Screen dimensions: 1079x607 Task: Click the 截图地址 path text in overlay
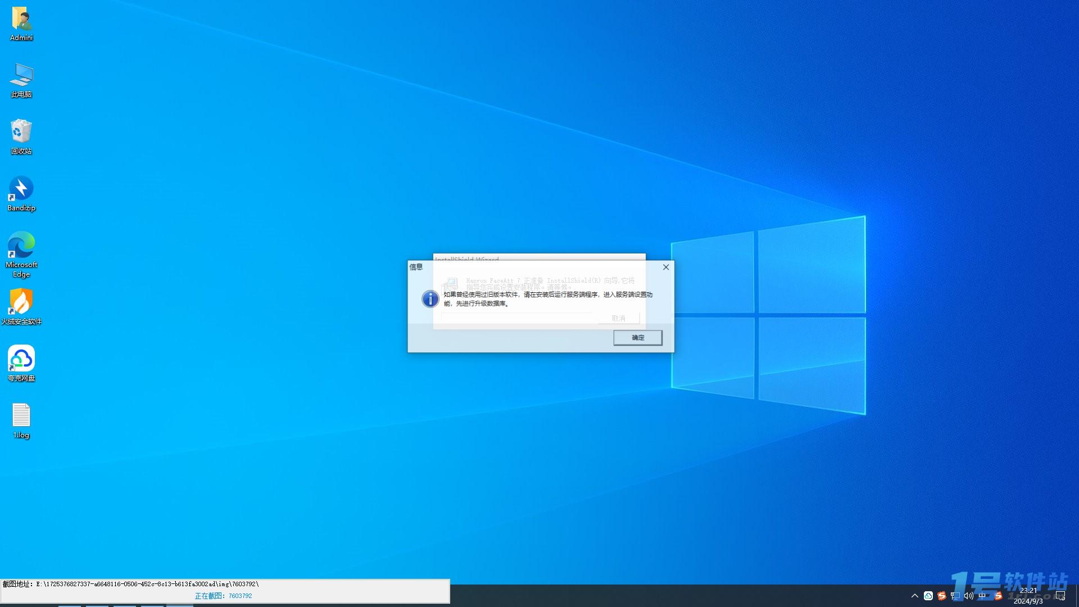click(130, 585)
